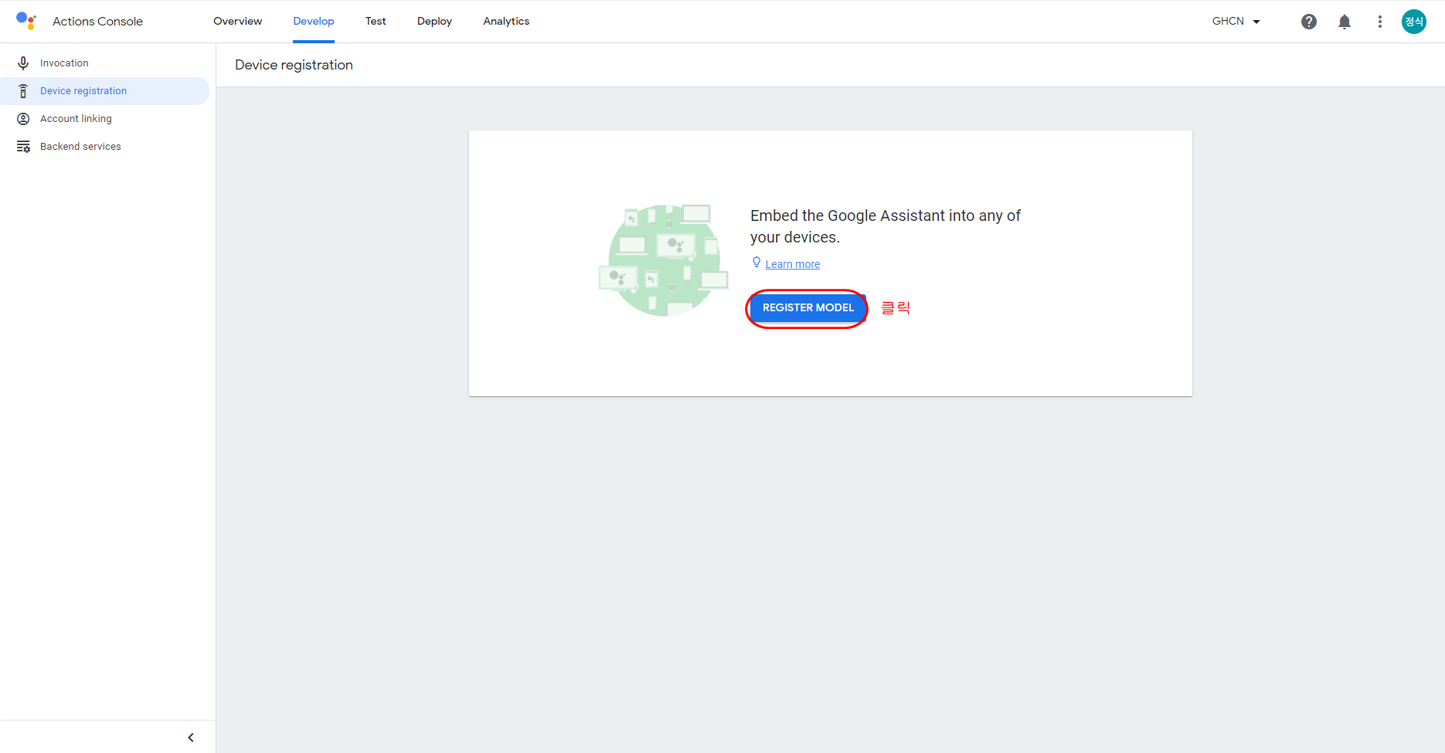Open the help question mark icon
The height and width of the screenshot is (753, 1445).
coord(1309,22)
